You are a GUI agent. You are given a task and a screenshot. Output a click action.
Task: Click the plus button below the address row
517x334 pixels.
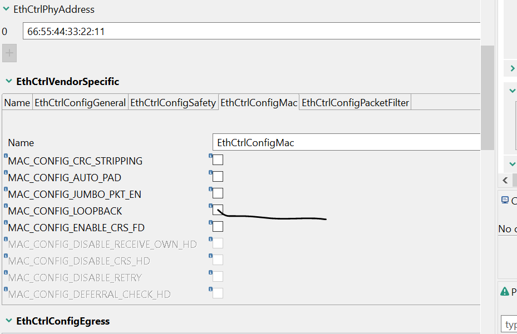pos(9,53)
